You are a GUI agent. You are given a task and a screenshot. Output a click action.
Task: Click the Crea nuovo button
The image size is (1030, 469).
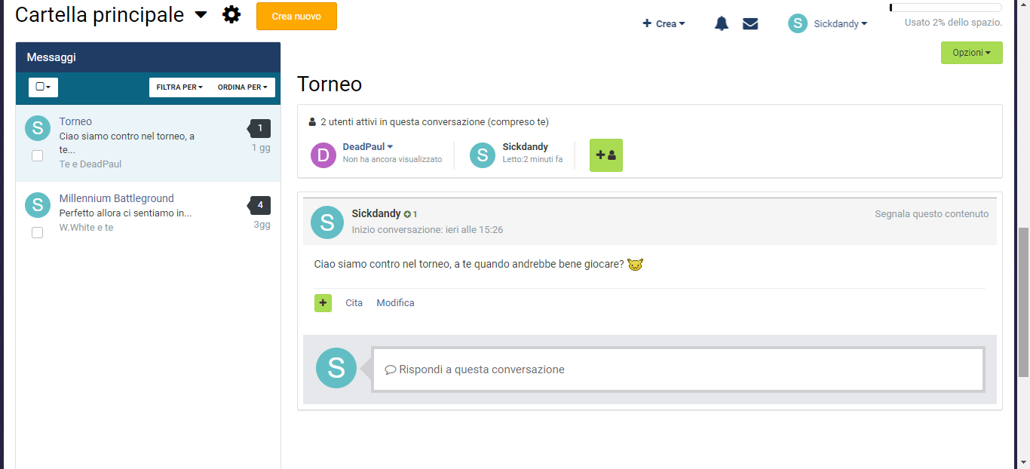coord(296,17)
